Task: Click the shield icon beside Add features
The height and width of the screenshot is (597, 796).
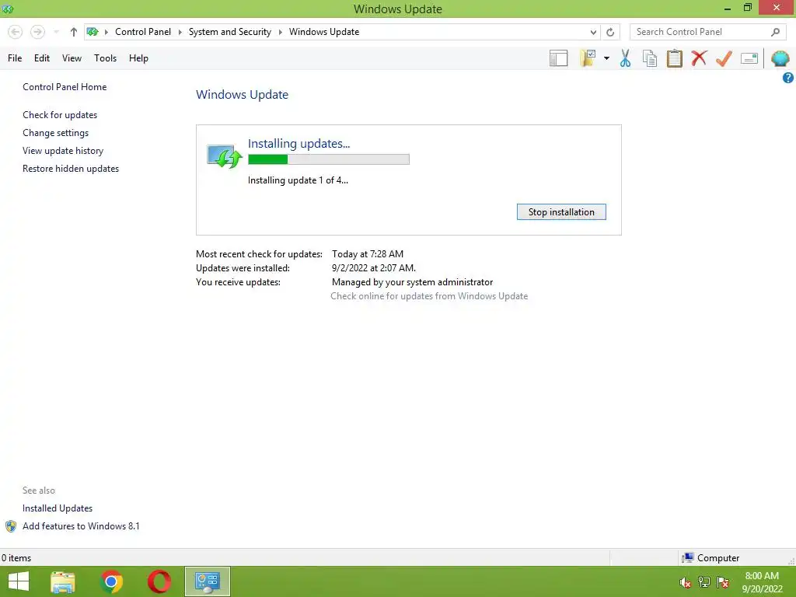Action: tap(11, 526)
